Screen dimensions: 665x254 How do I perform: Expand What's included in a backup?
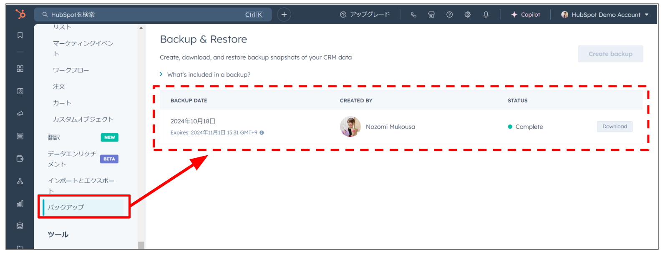205,75
